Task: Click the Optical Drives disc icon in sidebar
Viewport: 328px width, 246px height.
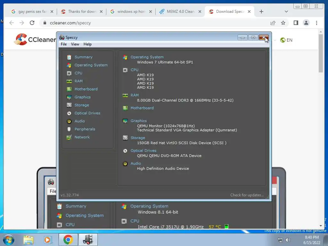Action: [x=69, y=113]
